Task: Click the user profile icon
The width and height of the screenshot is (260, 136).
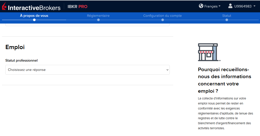Action: [x=230, y=6]
